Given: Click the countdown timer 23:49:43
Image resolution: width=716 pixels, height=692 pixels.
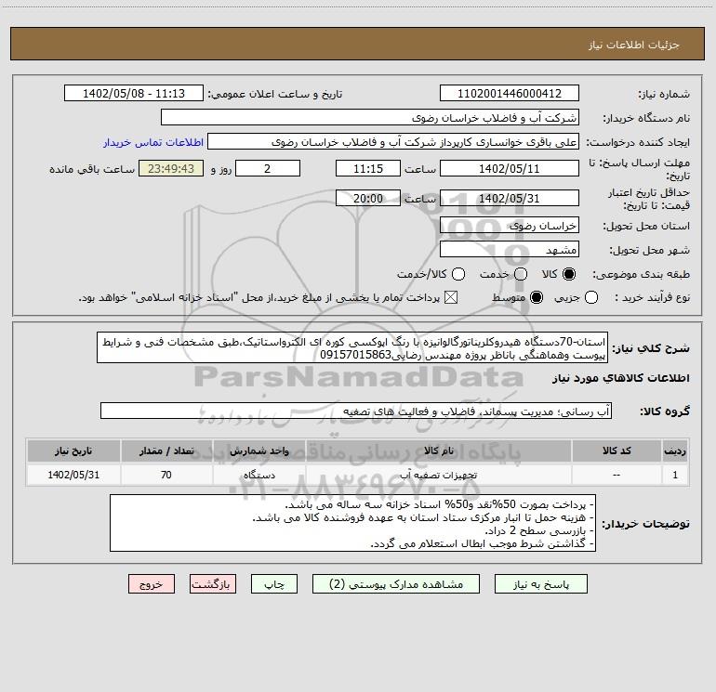Looking at the screenshot, I should [171, 168].
